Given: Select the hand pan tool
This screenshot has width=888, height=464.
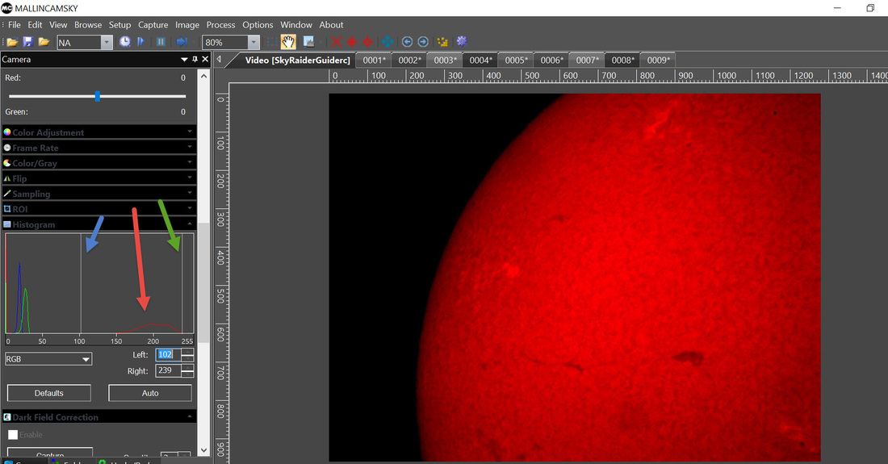Looking at the screenshot, I should 288,42.
